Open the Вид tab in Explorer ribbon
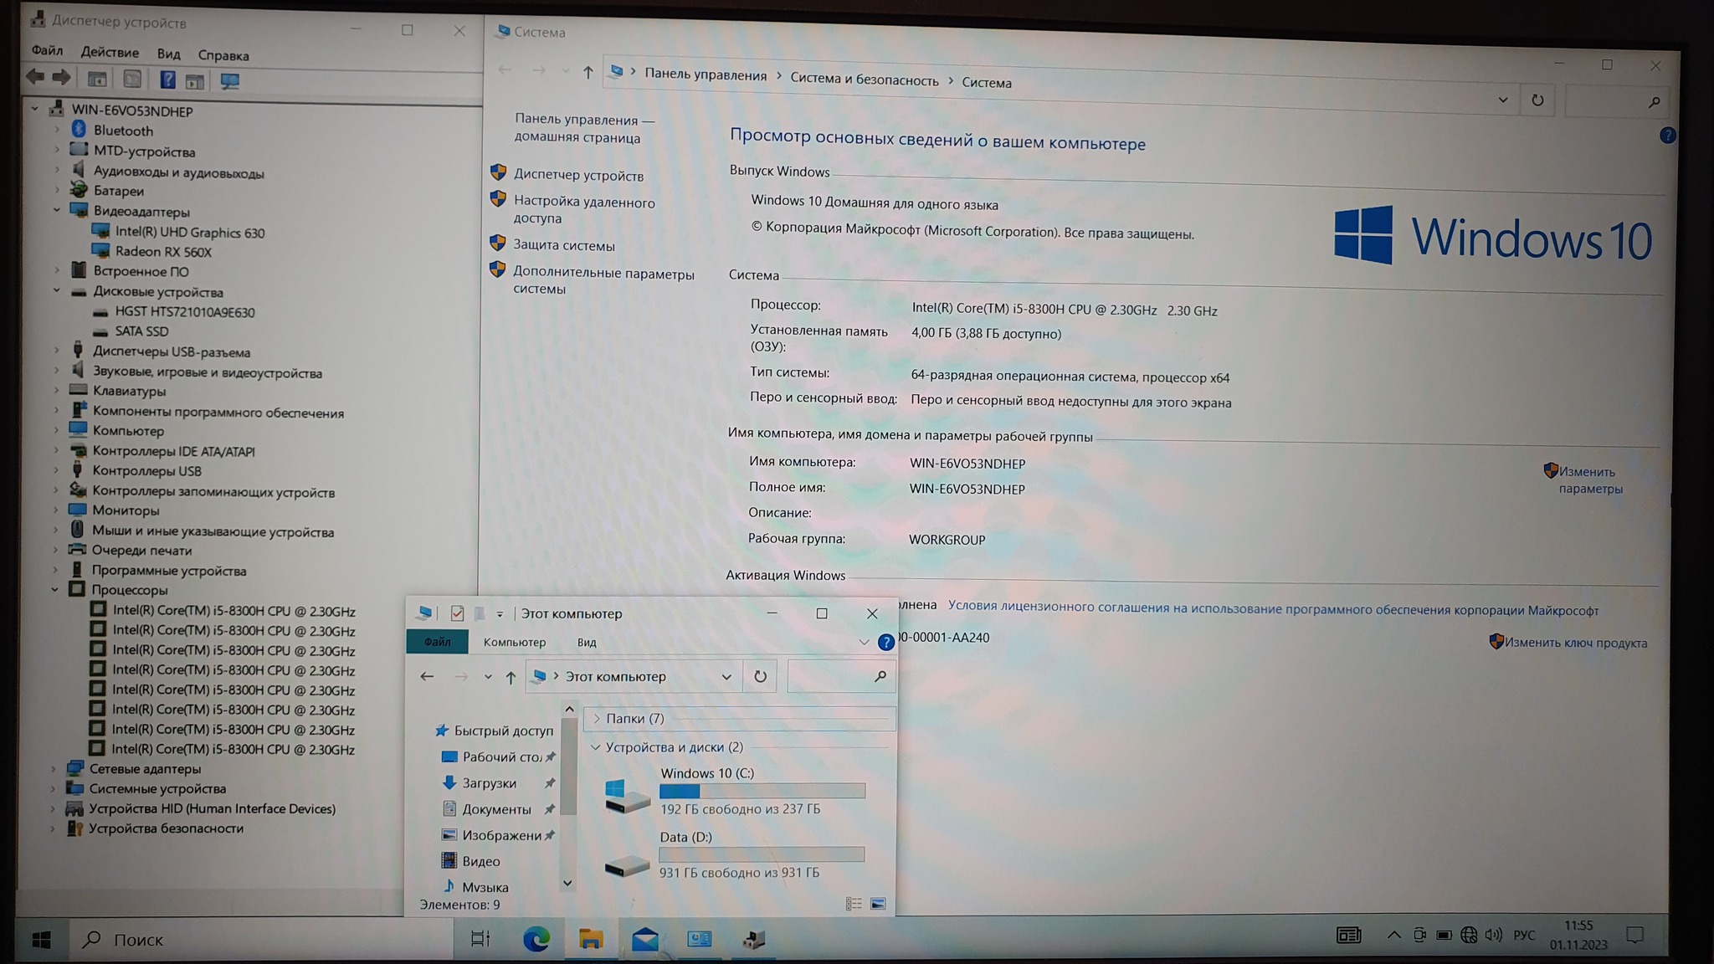1714x964 pixels. tap(587, 643)
